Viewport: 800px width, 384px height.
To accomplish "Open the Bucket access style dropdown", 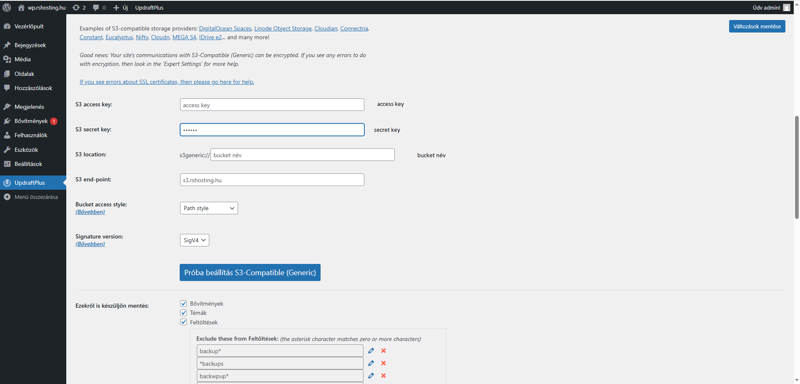I will pyautogui.click(x=208, y=208).
